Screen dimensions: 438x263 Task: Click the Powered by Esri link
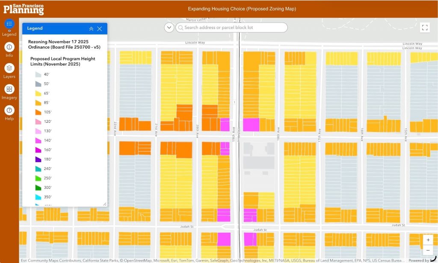[418, 260]
